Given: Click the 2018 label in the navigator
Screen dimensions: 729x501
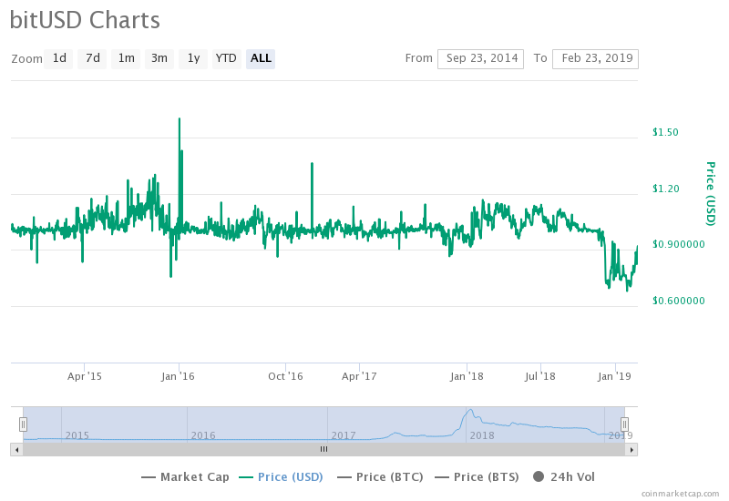Looking at the screenshot, I should click(x=482, y=435).
